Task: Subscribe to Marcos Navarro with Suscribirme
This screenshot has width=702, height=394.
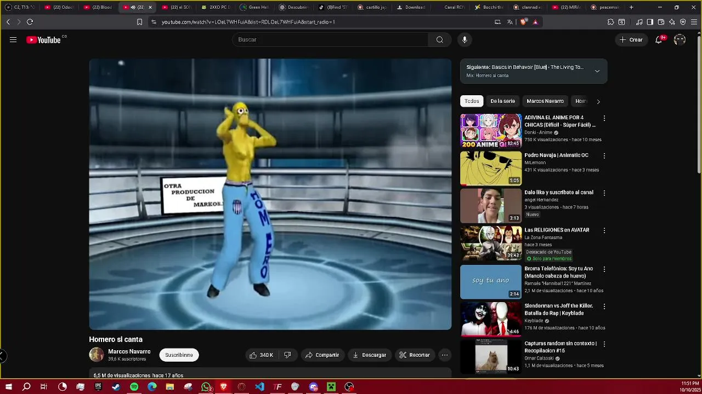Action: pos(179,355)
